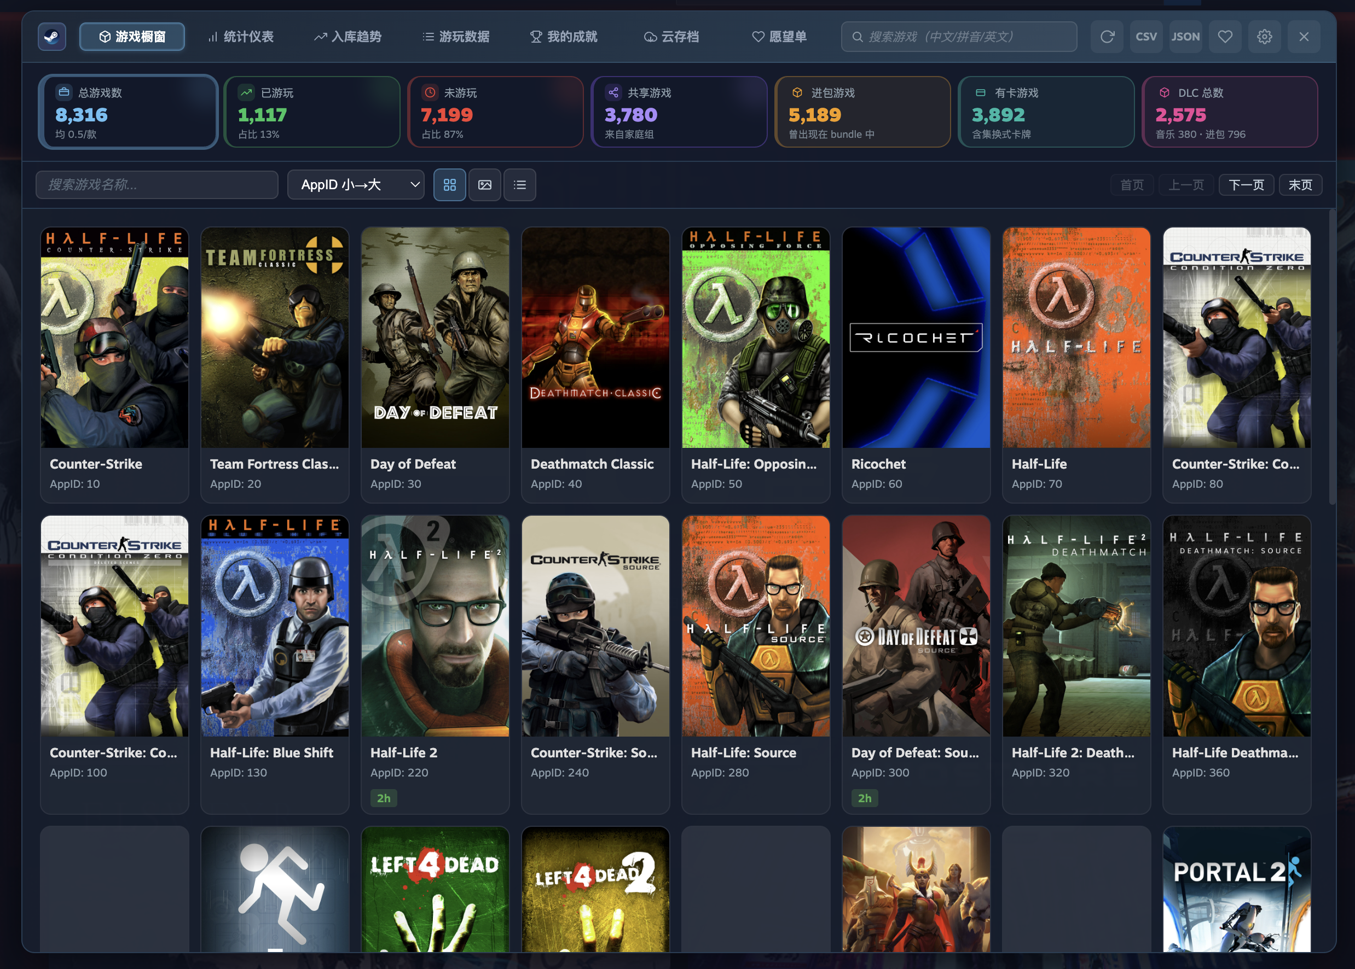
Task: Open Deathmatch Classic cover
Action: pyautogui.click(x=595, y=338)
